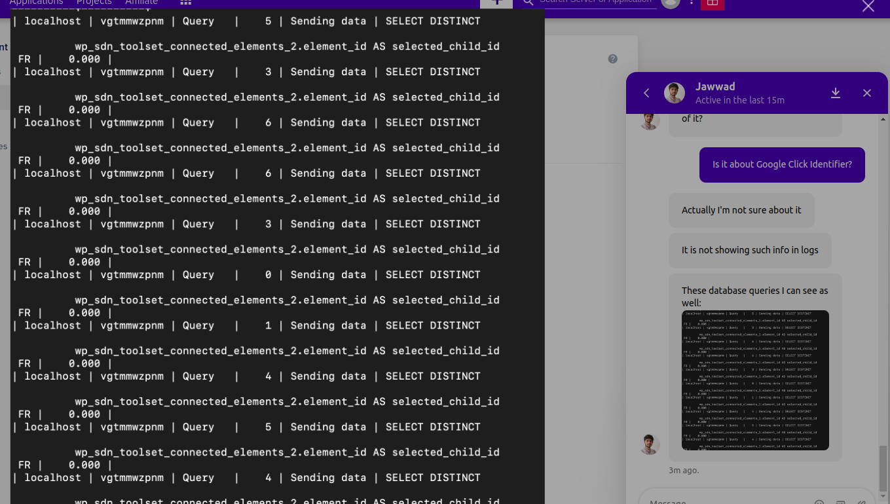Click the 'Is it about Google Click Identifier?' message
Screen dimensions: 890x504
[x=782, y=164]
